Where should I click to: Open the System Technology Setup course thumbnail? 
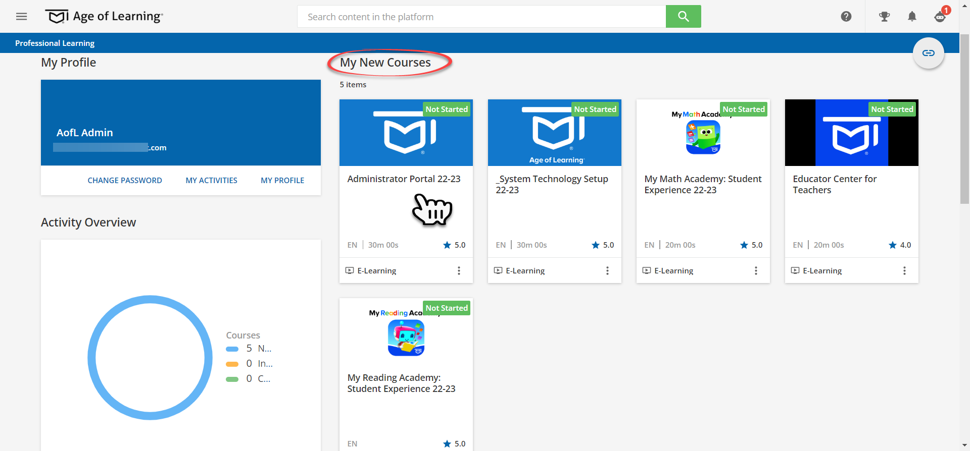point(554,133)
